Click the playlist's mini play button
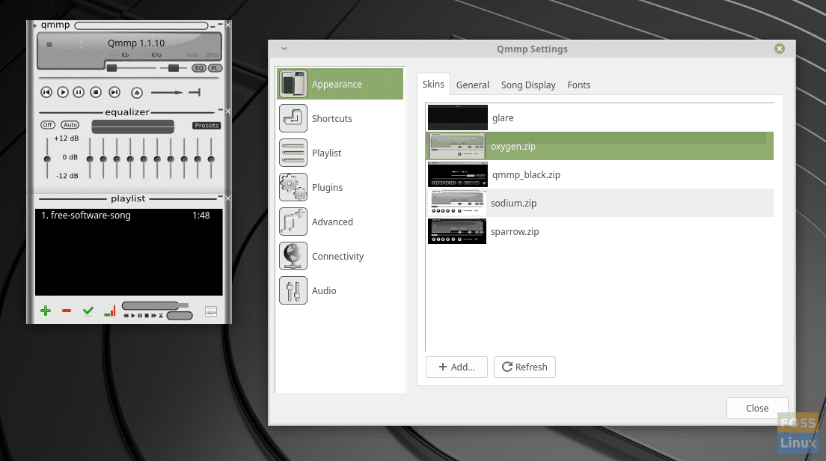The height and width of the screenshot is (461, 826). click(x=132, y=316)
